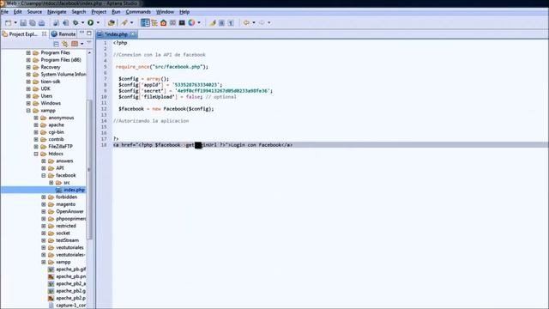Viewport: 549px width, 309px height.
Task: Click the Project Explorer vertical scrollbar
Action: (89, 169)
